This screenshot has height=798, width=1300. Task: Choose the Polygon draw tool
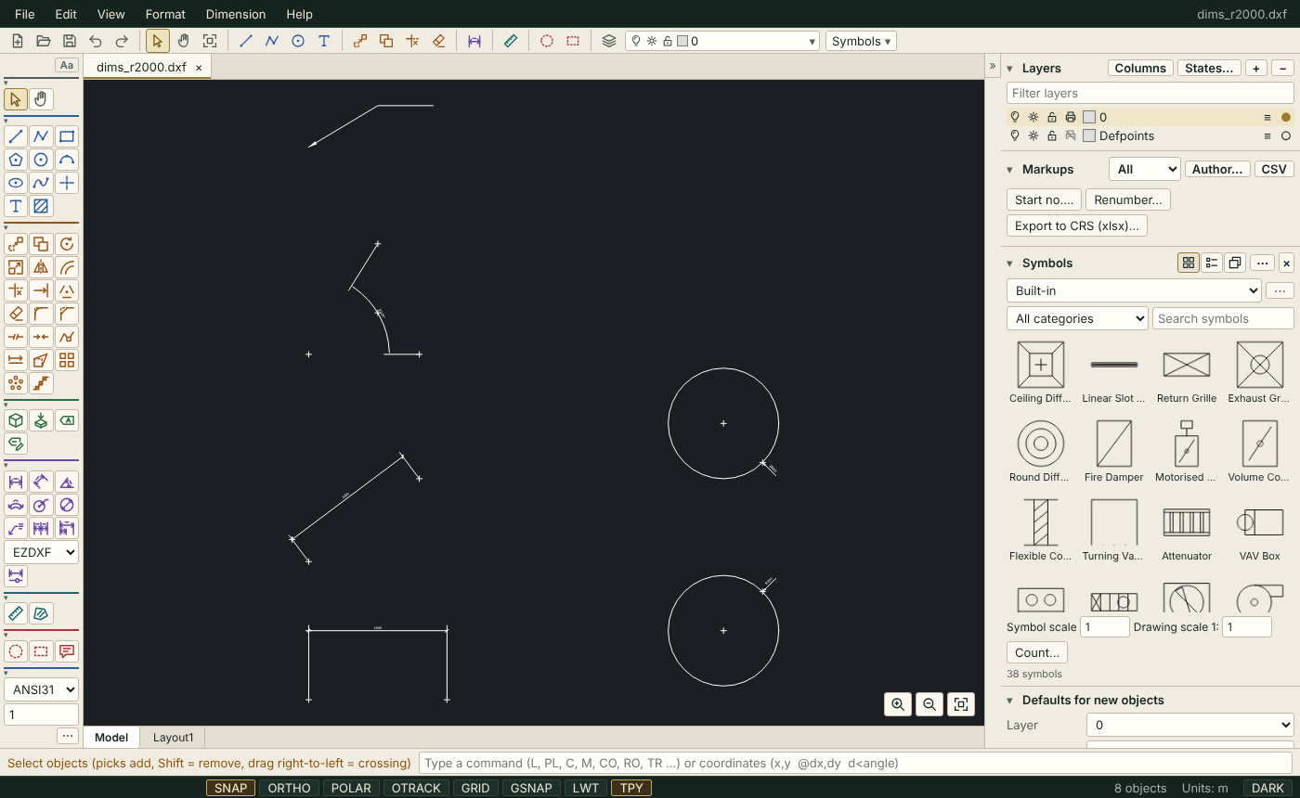point(16,160)
